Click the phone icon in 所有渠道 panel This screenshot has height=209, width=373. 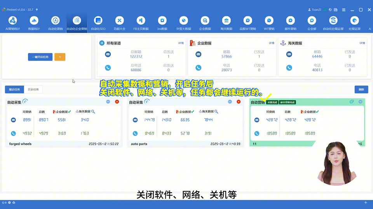tap(108, 68)
